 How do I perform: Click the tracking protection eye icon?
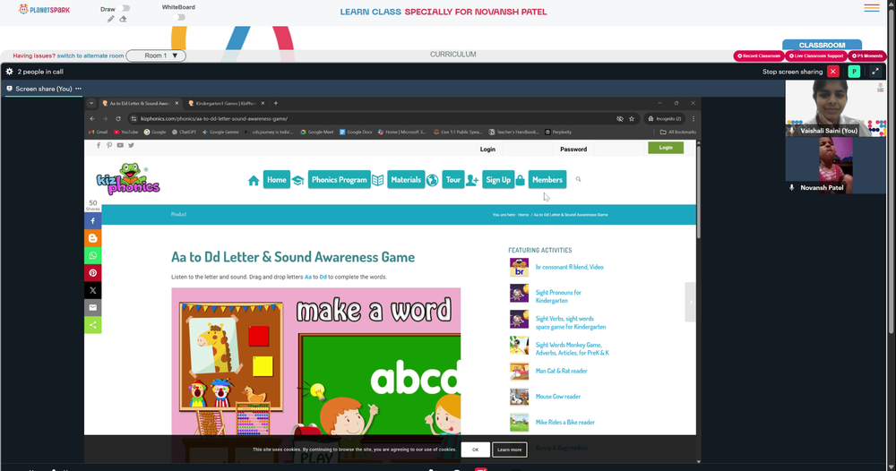click(619, 119)
